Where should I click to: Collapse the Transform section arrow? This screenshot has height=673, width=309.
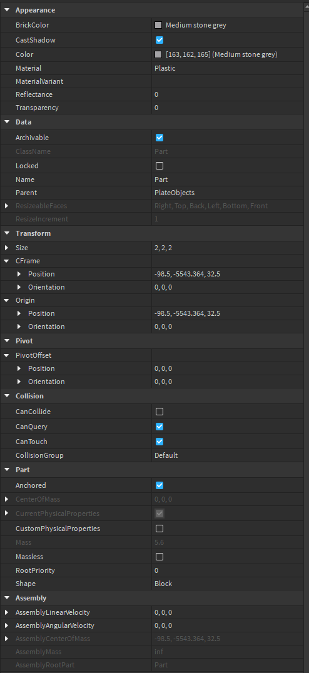[x=7, y=233]
